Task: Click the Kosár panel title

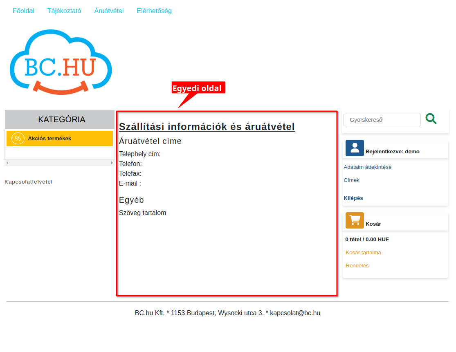Action: (x=373, y=224)
